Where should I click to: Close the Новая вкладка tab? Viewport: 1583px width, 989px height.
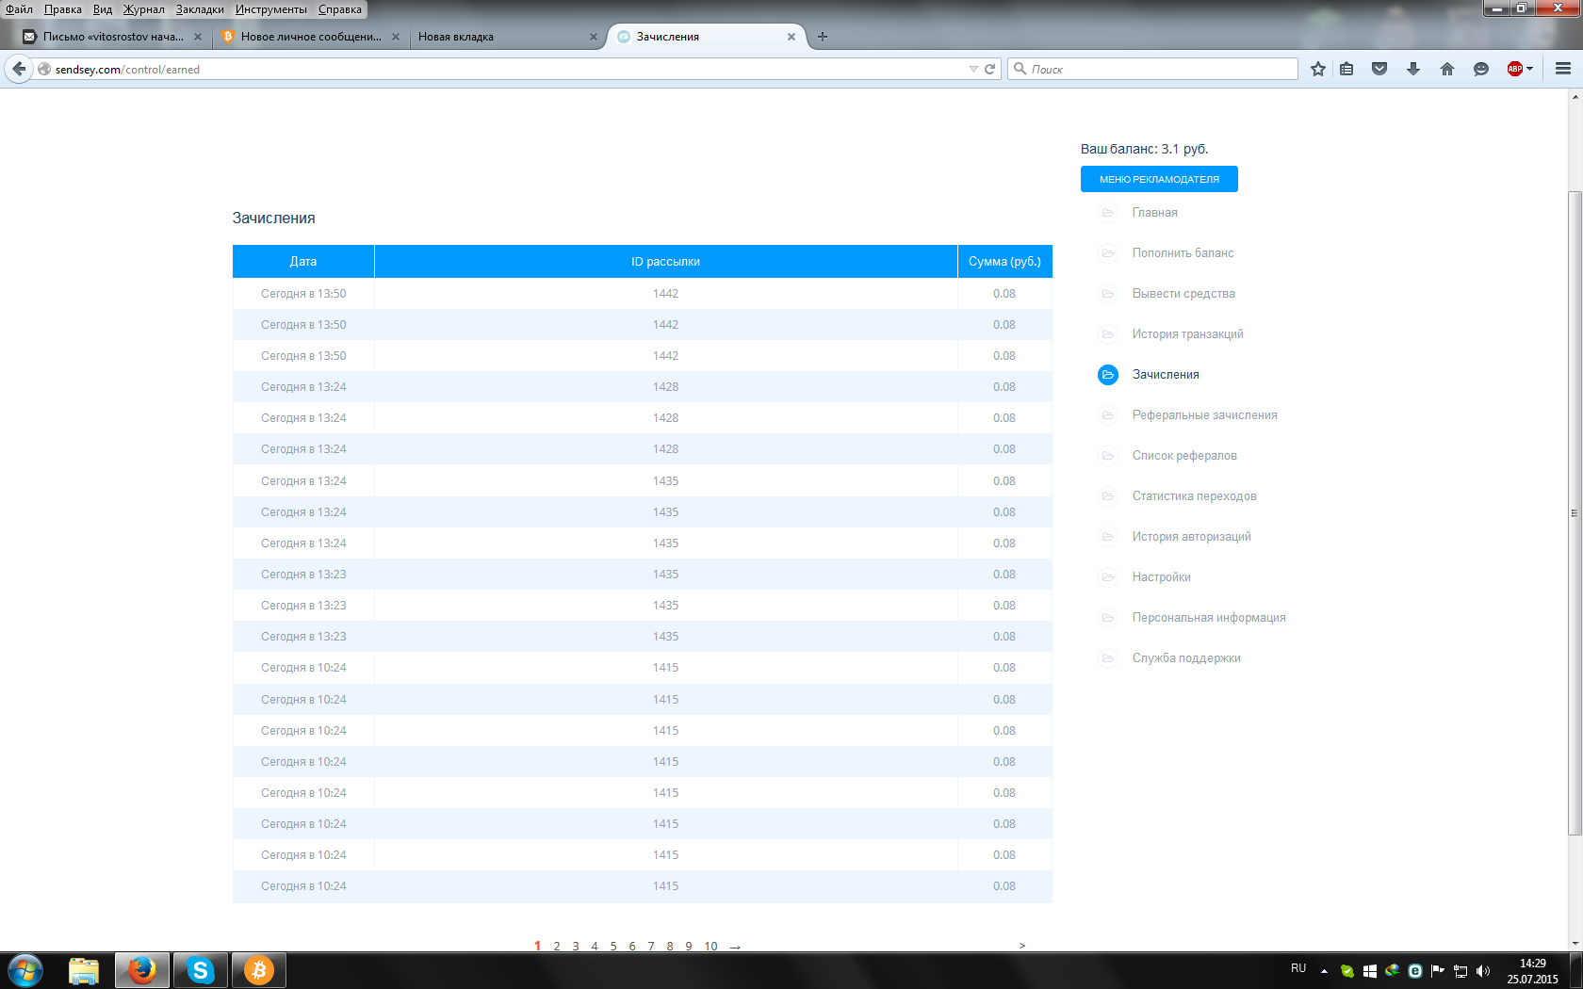point(594,37)
